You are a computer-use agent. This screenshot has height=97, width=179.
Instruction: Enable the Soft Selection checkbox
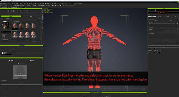pos(149,33)
